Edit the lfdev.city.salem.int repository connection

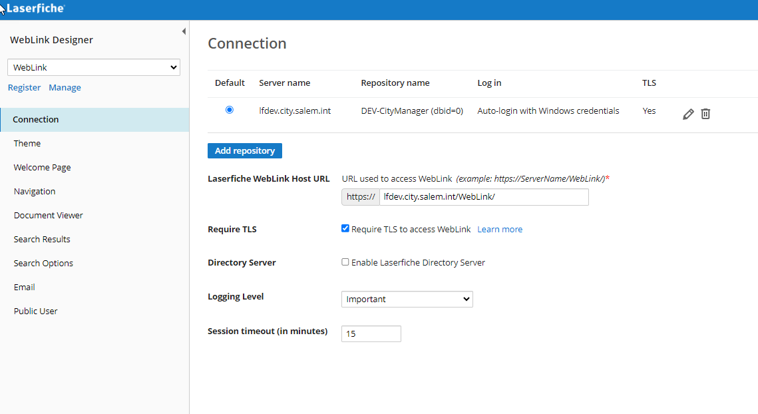(x=688, y=114)
